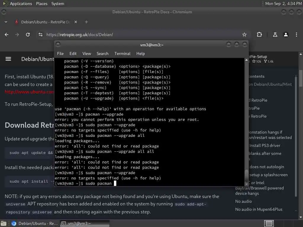Open the terminal Edit menu
This screenshot has width=303, height=227.
click(x=73, y=54)
